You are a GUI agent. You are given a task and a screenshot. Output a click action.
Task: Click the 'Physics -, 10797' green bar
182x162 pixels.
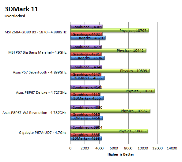coord(110,30)
